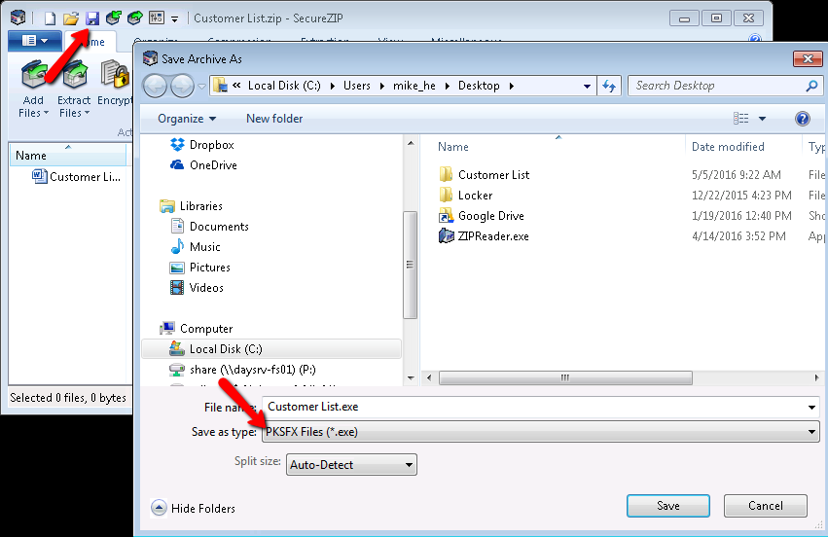Screen dimensions: 828x537
Task: Open the blue SecureZIP application menu button
Action: (x=34, y=41)
